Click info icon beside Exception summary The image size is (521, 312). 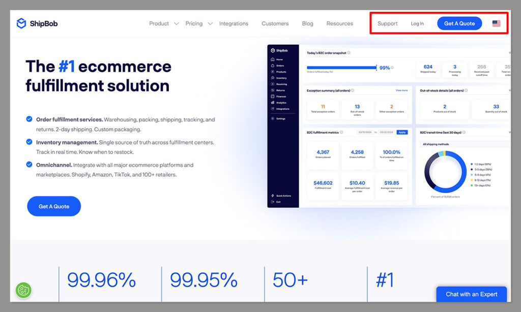(x=353, y=90)
